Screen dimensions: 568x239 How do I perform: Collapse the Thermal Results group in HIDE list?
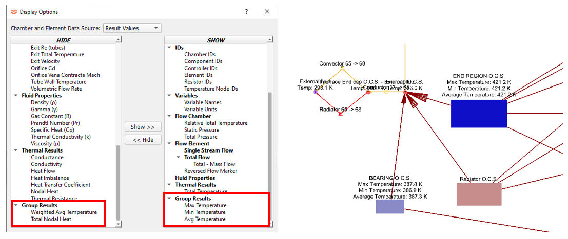(x=16, y=150)
